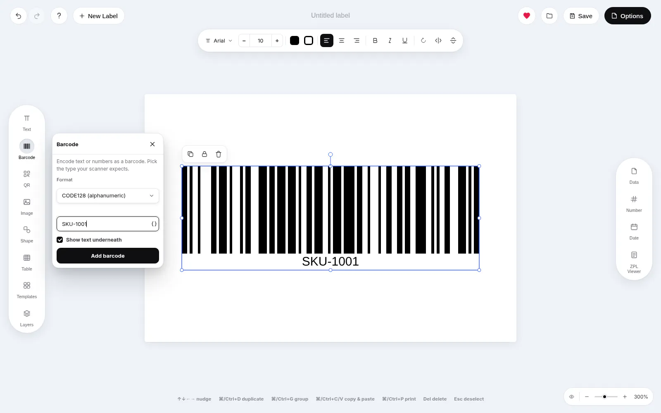This screenshot has height=413, width=661.
Task: Click the barcode rotation handle
Action: (x=330, y=154)
